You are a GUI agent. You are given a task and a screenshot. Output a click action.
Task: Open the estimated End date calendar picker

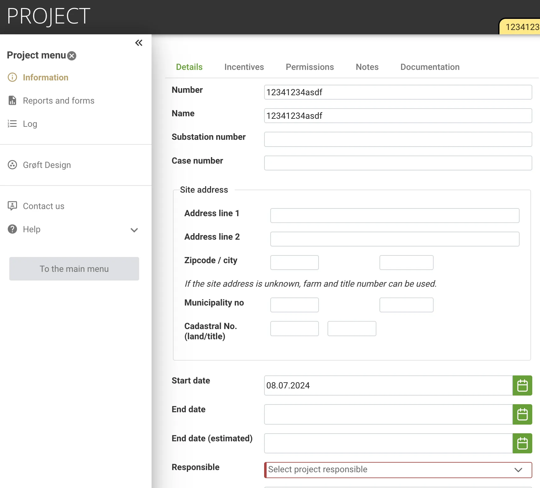point(522,443)
